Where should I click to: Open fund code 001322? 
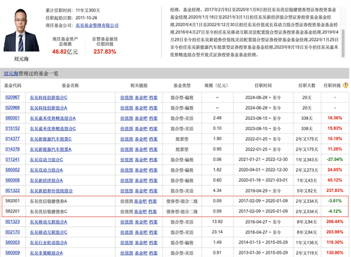(13, 191)
